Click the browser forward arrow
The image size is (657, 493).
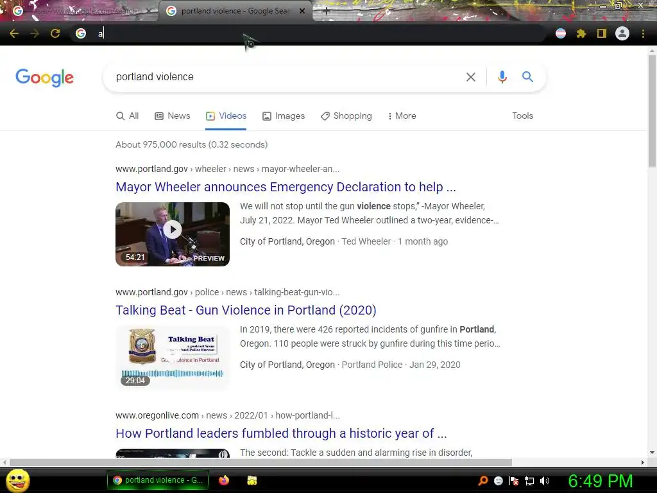[35, 33]
